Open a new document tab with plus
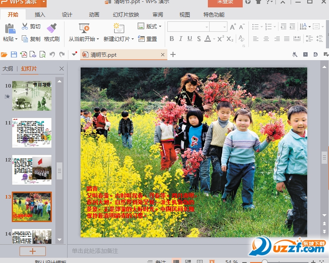 click(173, 55)
